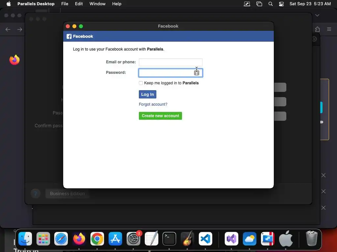
Task: Click the Stage Manager windows icon in the menu bar
Action: click(259, 4)
